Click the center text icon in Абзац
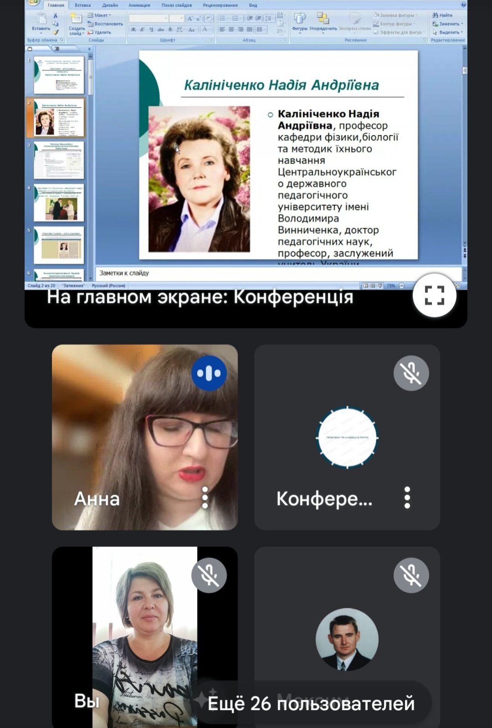Screen dimensions: 492x728 pos(231,30)
